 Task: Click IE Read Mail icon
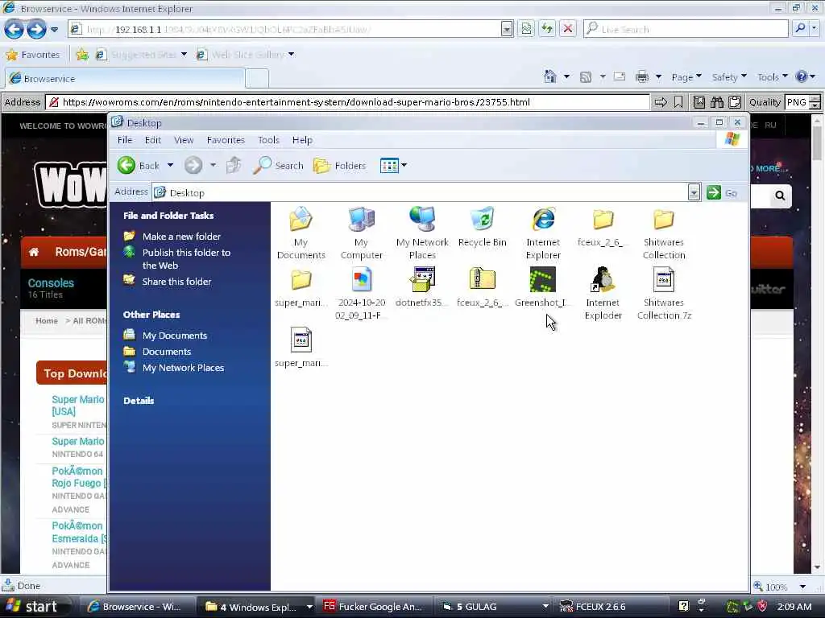pyautogui.click(x=620, y=76)
